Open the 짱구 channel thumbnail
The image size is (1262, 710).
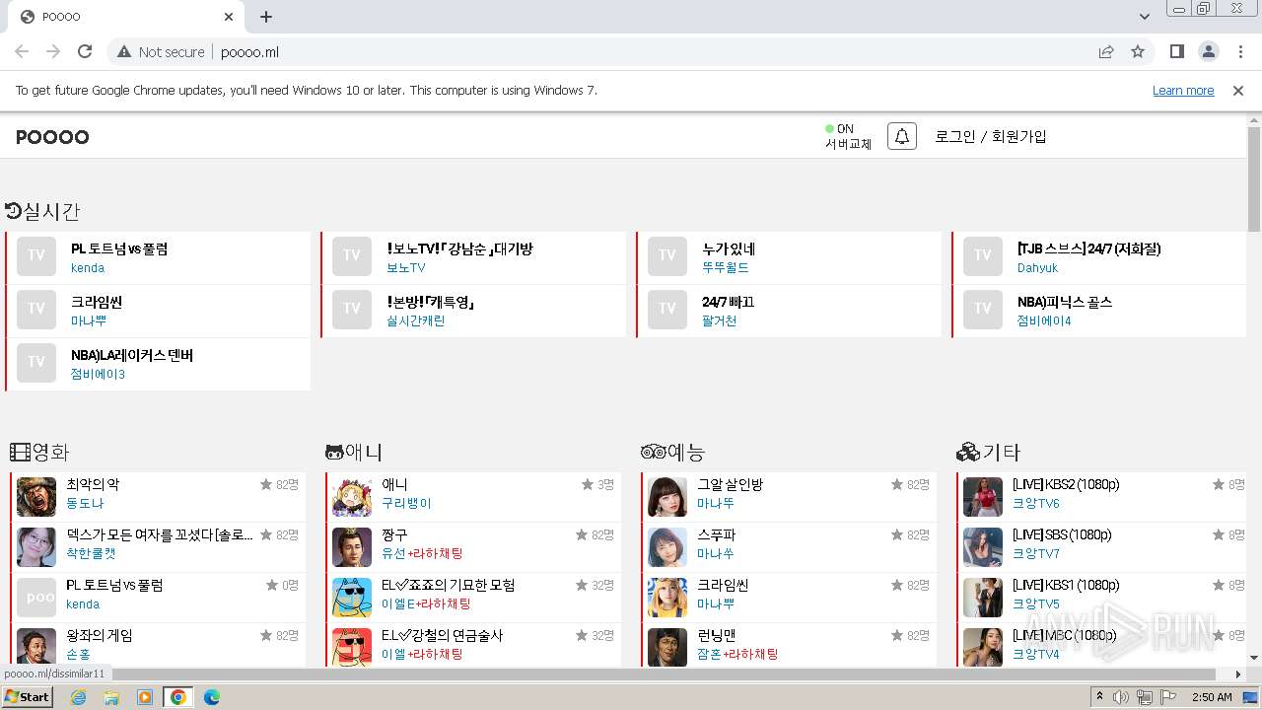[352, 547]
